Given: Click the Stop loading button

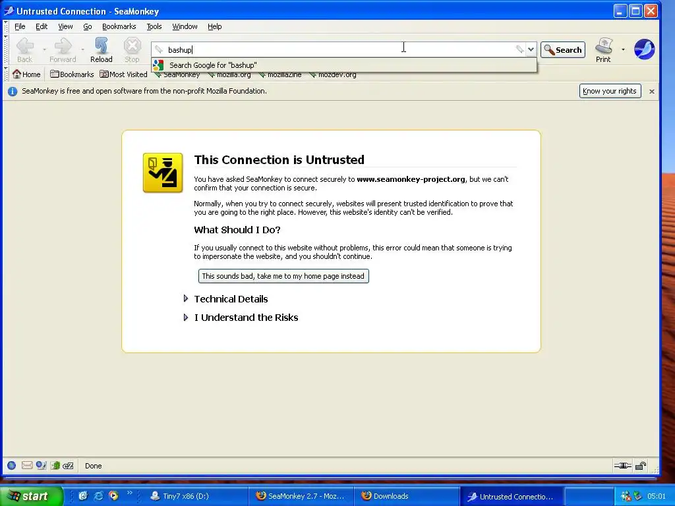Looking at the screenshot, I should [x=132, y=50].
